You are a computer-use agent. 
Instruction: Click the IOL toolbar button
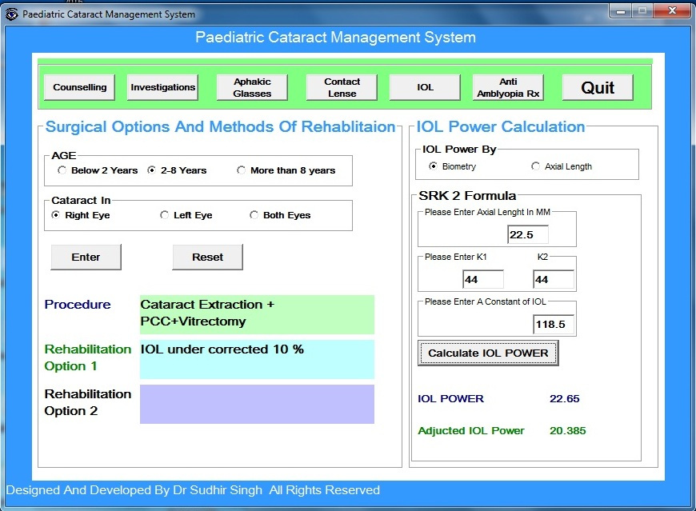tap(425, 87)
